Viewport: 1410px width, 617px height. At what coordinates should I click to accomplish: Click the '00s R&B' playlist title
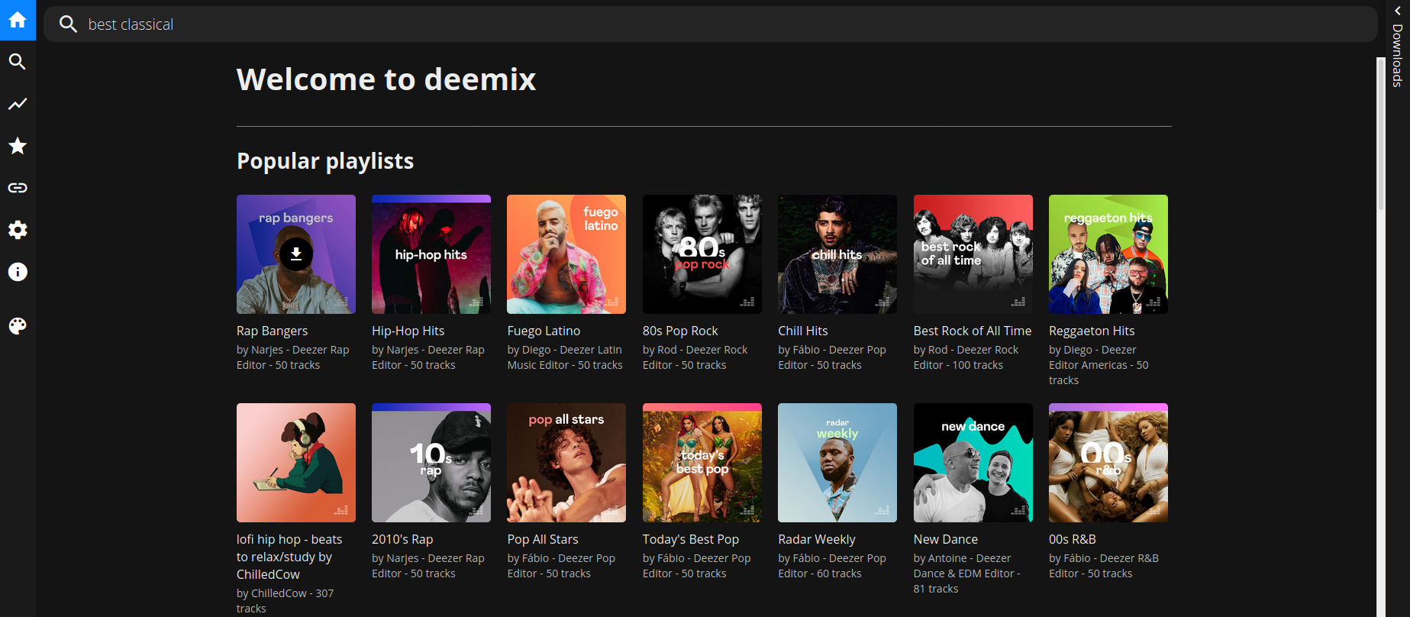(1073, 539)
